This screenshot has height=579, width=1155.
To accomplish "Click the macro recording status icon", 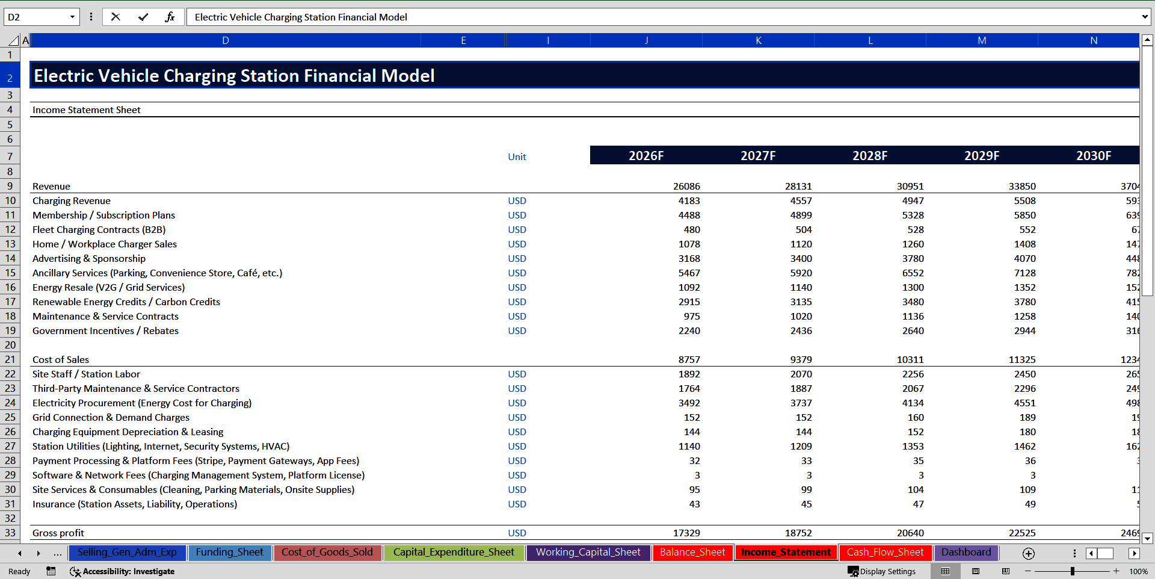I will 51,571.
